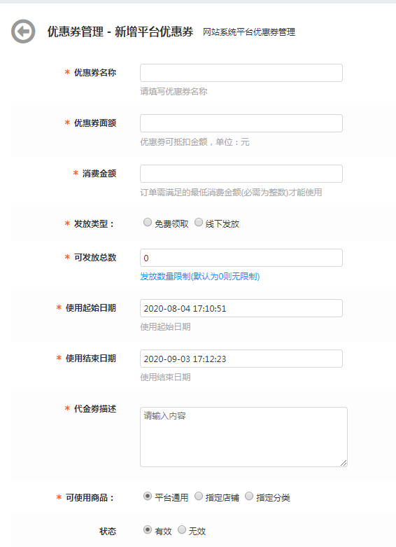Open the 使用起始日期 date field

click(x=241, y=308)
